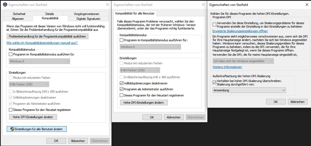Click Abbrechen in the middle window

[x=173, y=117]
